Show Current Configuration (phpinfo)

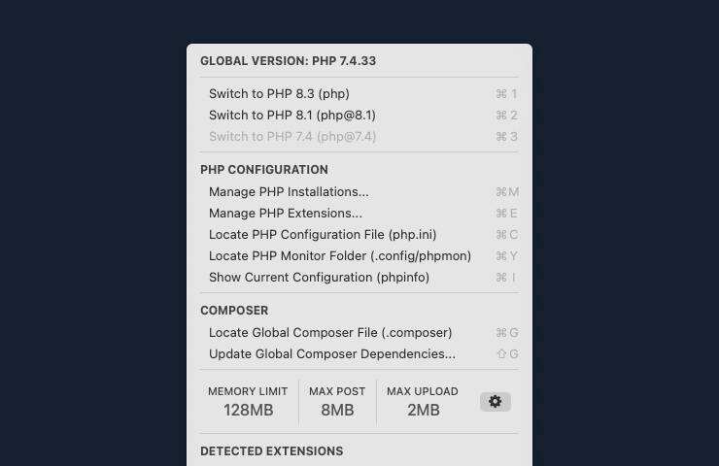coord(319,278)
